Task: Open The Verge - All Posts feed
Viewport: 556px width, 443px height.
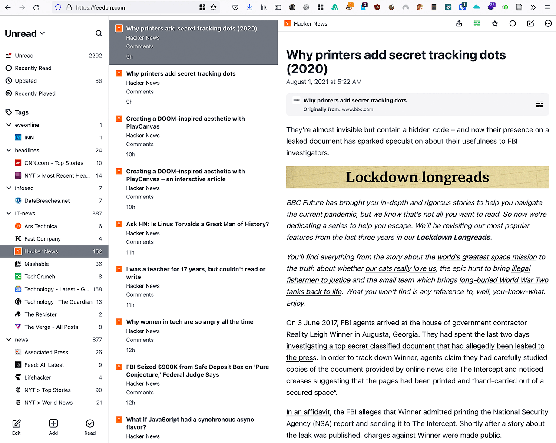Action: click(x=54, y=327)
